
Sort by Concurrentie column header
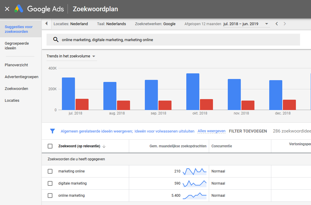tap(222, 146)
